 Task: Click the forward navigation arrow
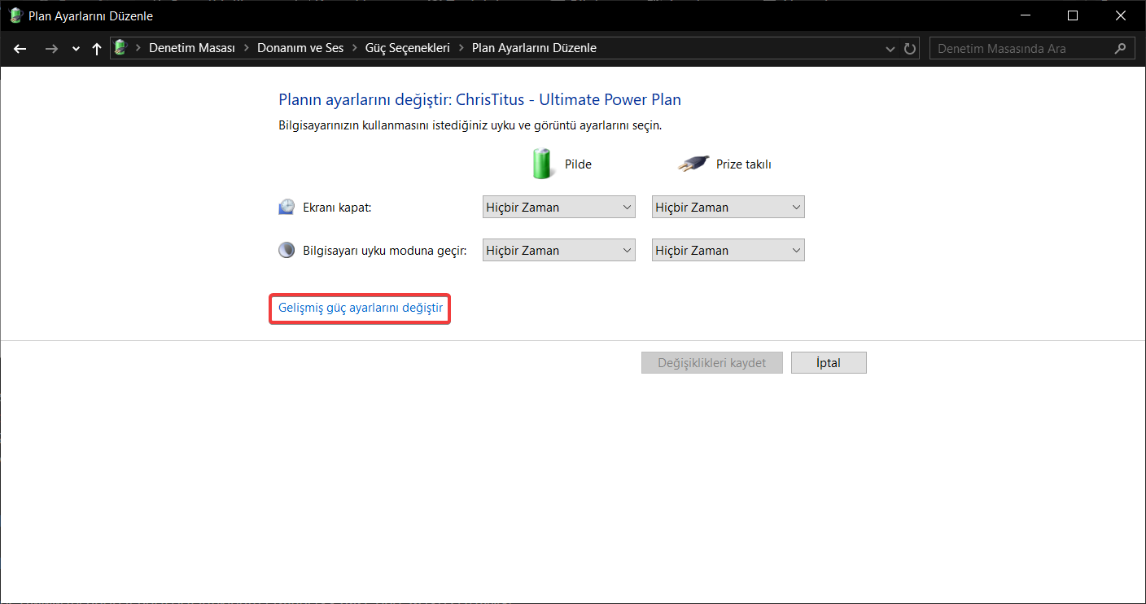point(51,49)
